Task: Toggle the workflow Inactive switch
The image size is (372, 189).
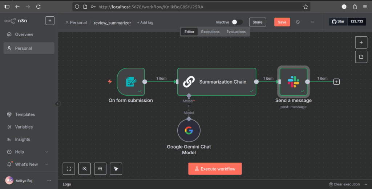Action: (237, 22)
